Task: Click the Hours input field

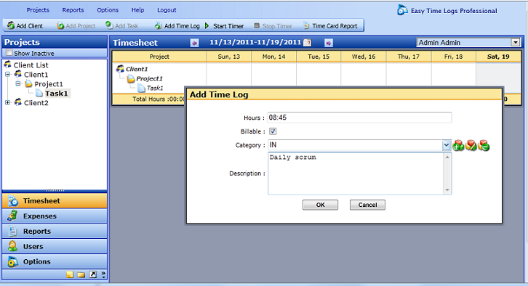Action: pos(359,118)
